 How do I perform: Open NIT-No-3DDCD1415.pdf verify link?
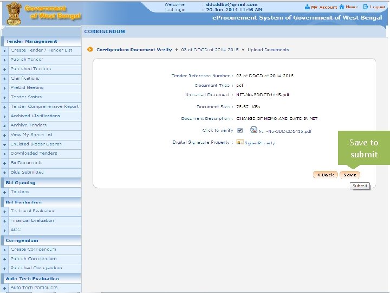click(x=285, y=131)
